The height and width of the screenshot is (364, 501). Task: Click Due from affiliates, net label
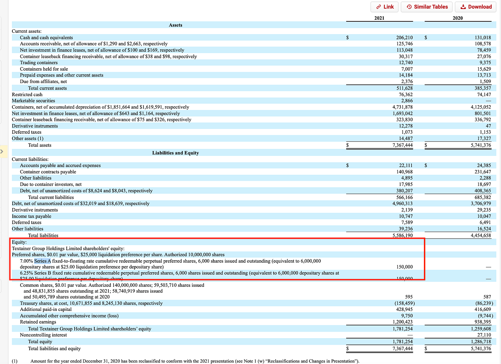(43, 82)
